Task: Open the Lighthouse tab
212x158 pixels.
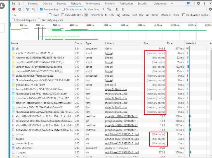Action: (160, 4)
